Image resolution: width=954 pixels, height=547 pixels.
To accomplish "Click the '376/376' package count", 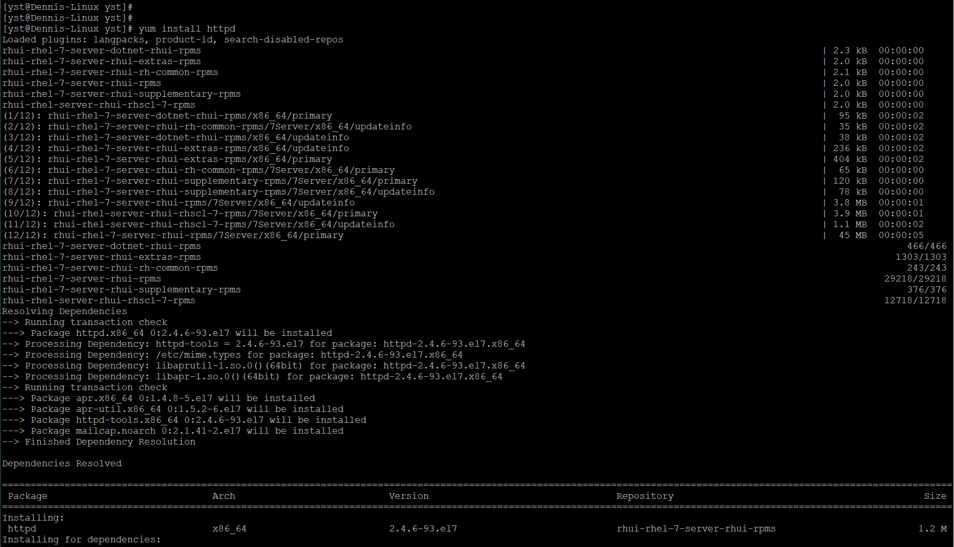I will click(927, 289).
